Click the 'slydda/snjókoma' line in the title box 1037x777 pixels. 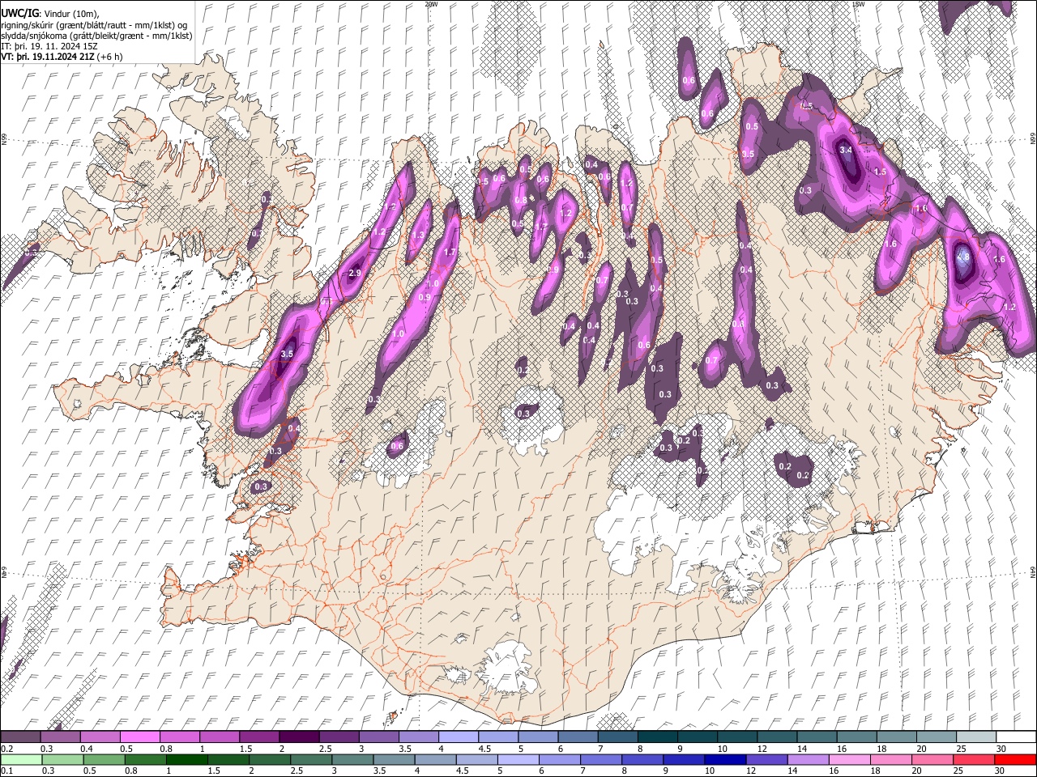click(x=96, y=36)
